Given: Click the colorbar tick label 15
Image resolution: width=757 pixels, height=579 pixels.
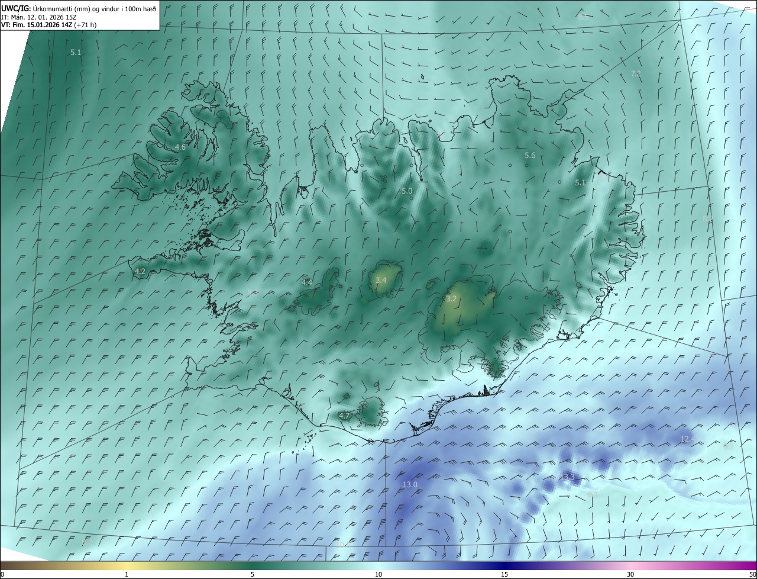Looking at the screenshot, I should coord(504,574).
